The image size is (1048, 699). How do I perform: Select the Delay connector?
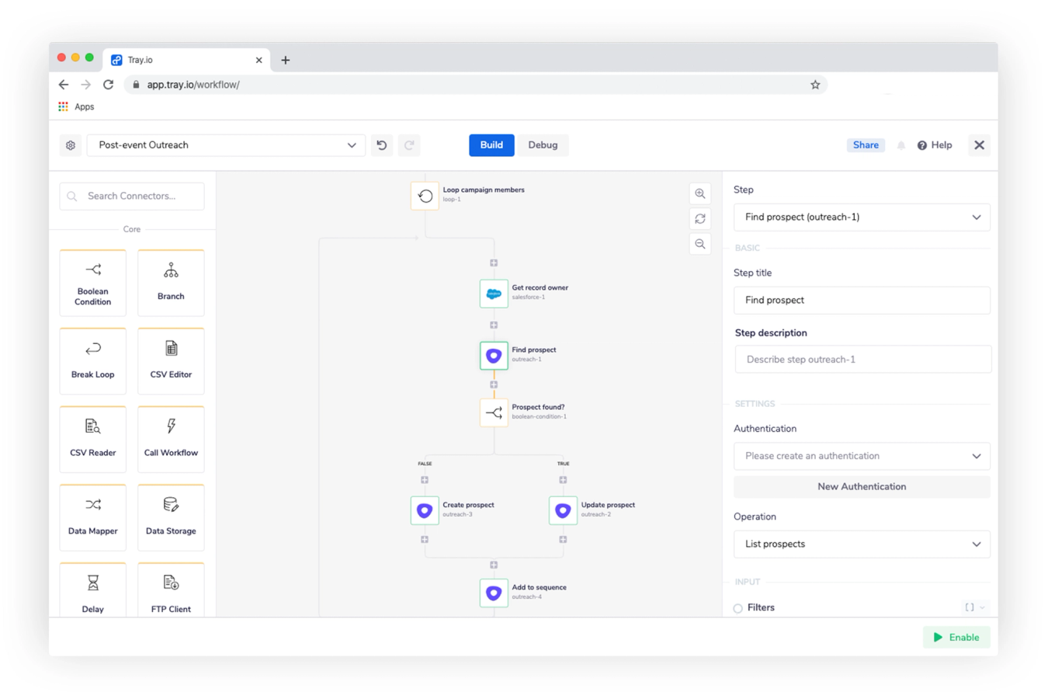(x=93, y=591)
